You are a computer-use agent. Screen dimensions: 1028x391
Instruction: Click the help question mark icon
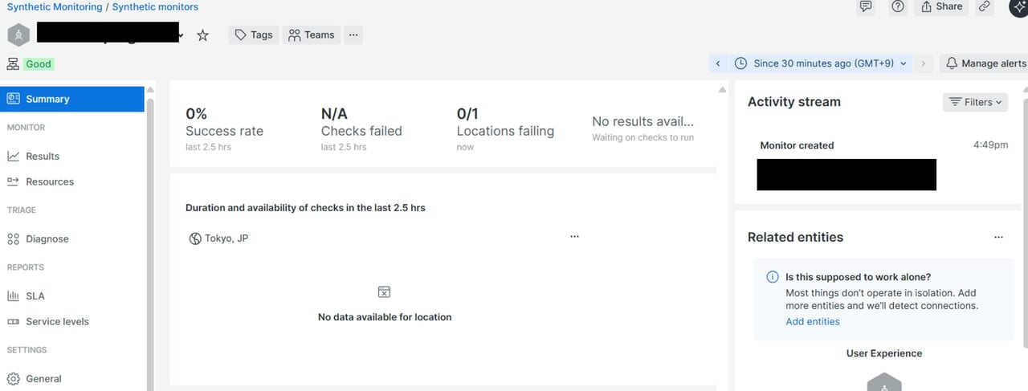[x=898, y=6]
